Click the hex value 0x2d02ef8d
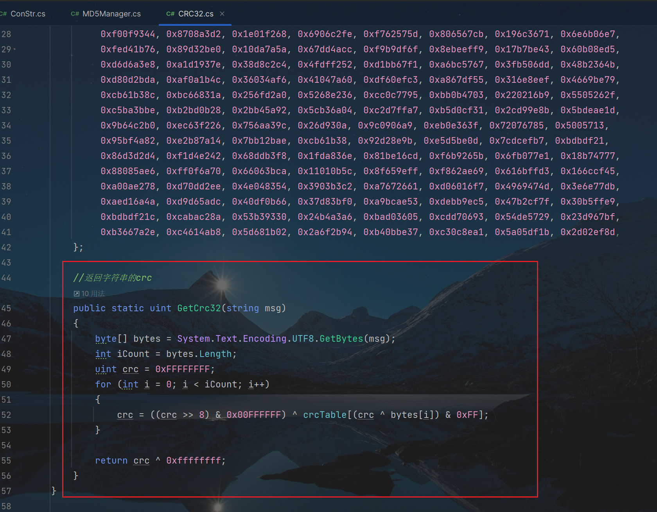This screenshot has height=512, width=657. [588, 232]
